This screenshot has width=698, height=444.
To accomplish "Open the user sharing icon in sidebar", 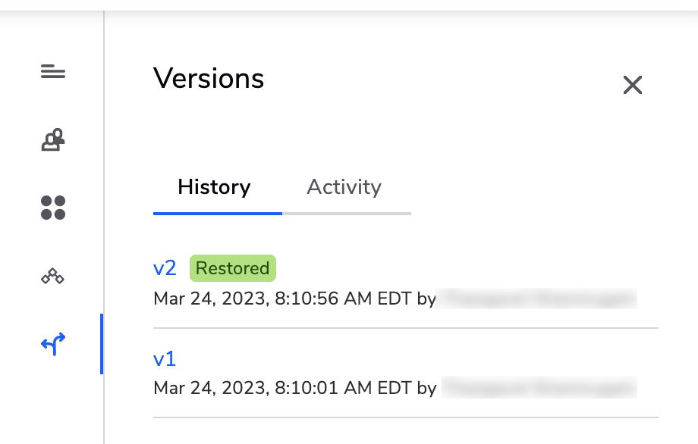I will click(53, 140).
